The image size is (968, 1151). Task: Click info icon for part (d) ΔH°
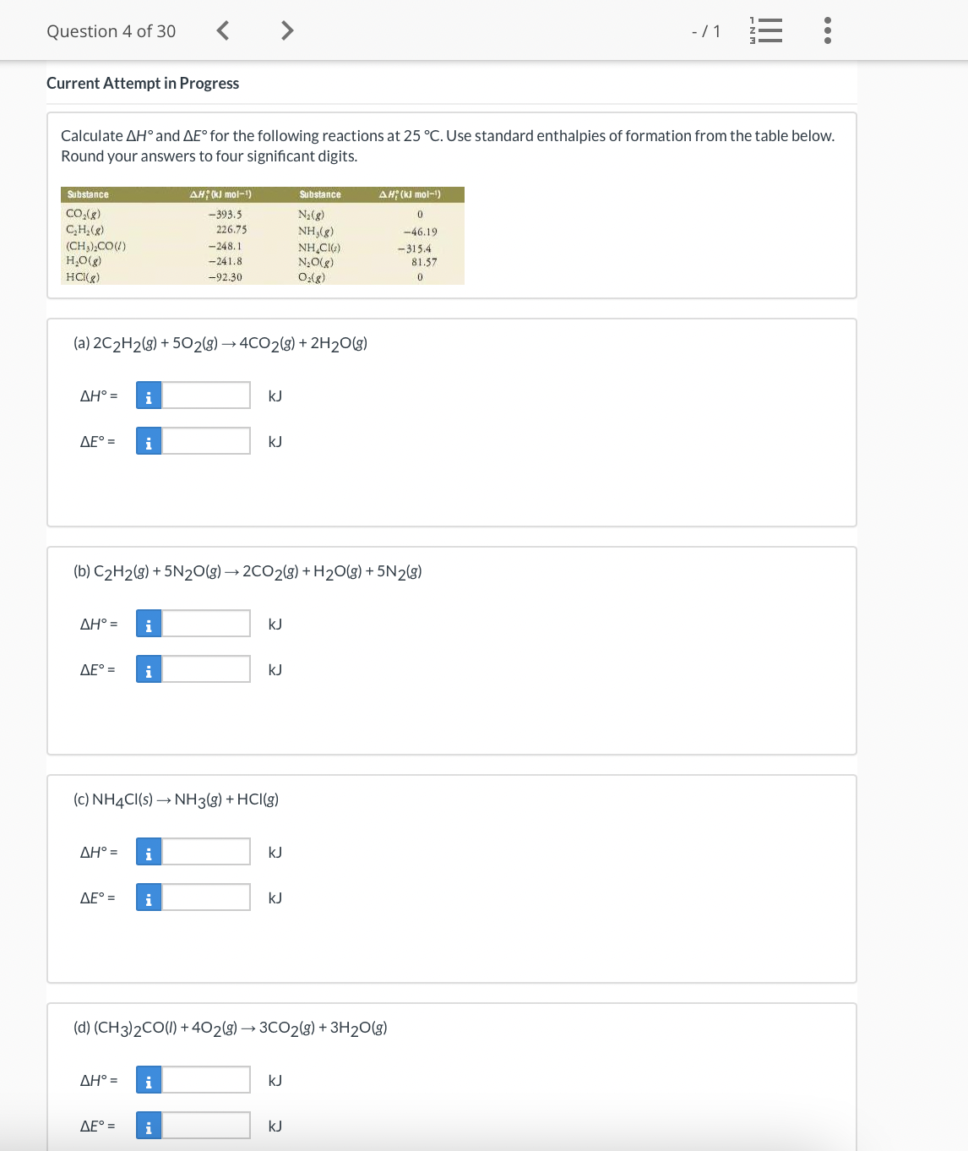pyautogui.click(x=149, y=1080)
